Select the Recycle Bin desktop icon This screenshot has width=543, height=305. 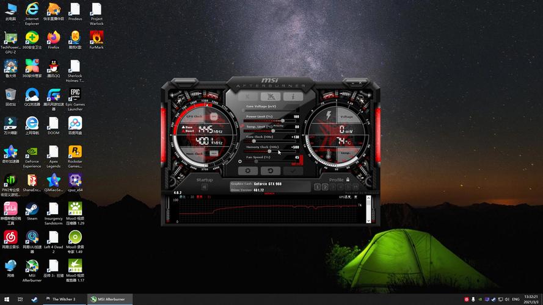(x=10, y=97)
